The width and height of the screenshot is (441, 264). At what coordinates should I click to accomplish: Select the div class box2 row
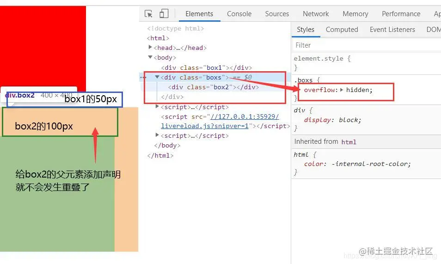point(214,87)
